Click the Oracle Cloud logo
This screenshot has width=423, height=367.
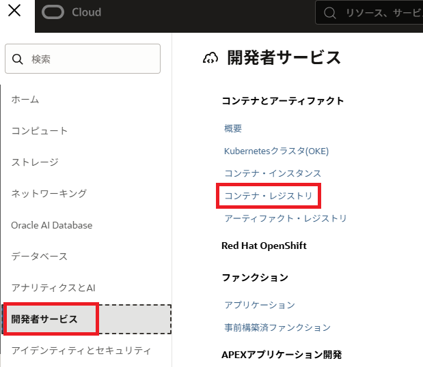71,12
